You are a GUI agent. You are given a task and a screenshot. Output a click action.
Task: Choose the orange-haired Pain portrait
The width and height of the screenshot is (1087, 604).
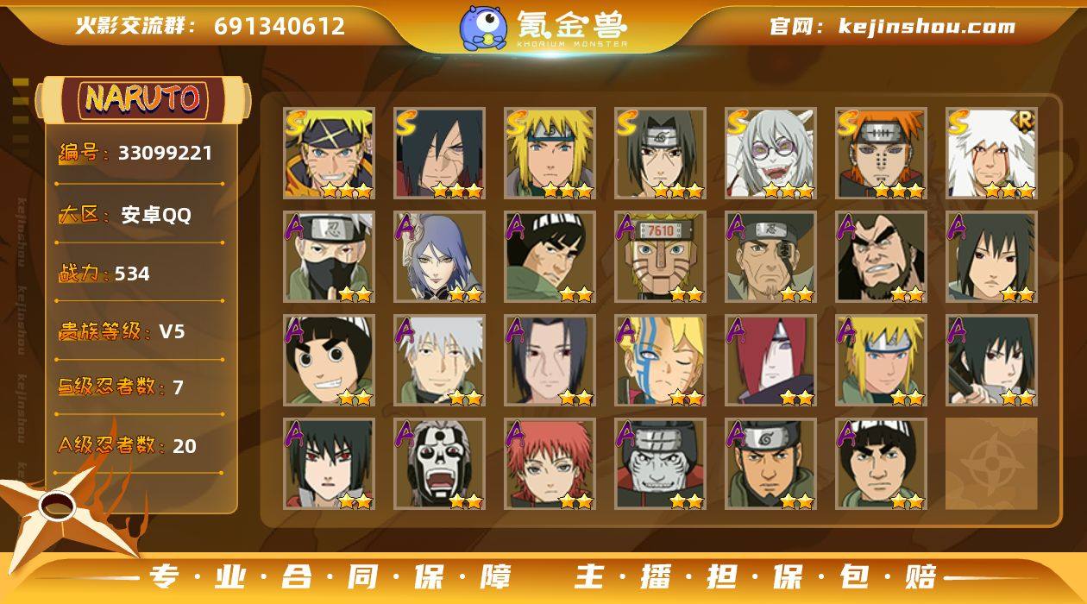(882, 154)
